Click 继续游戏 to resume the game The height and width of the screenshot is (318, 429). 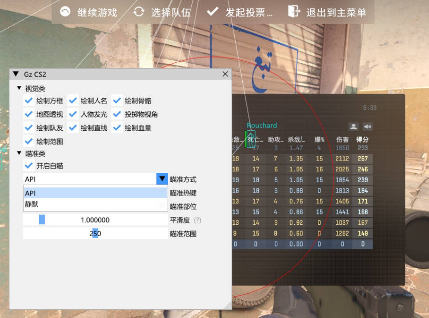[88, 12]
